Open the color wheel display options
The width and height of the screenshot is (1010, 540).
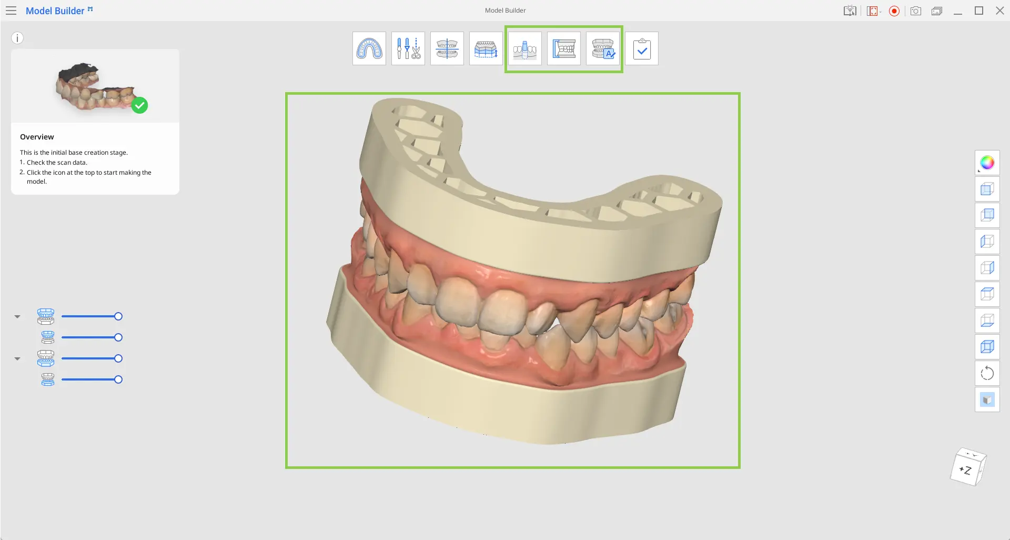coord(987,163)
